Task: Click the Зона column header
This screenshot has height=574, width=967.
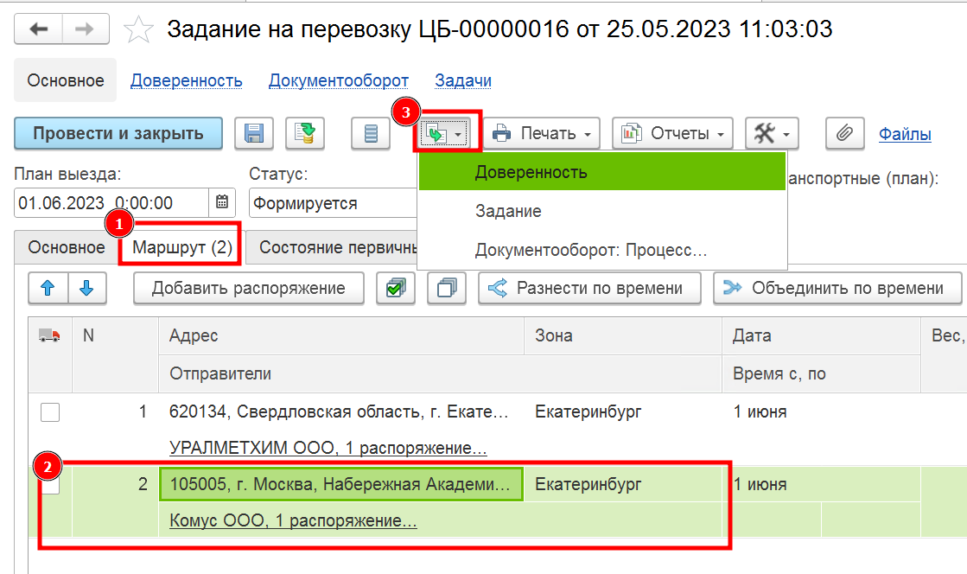Action: 623,335
